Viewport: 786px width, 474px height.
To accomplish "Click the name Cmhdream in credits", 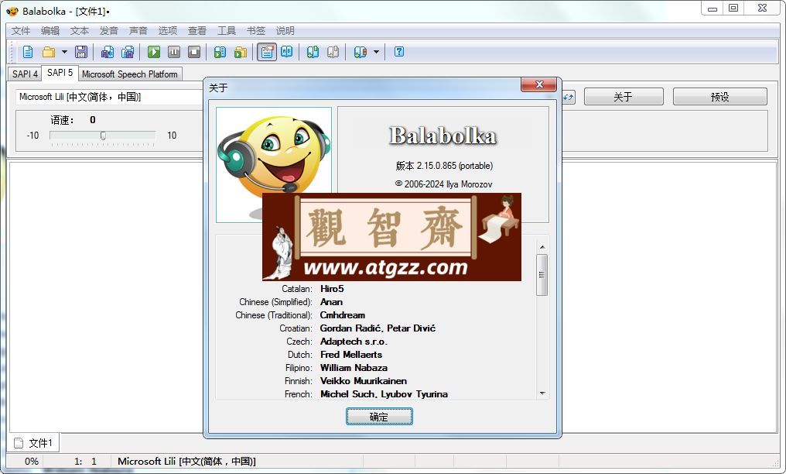I will (343, 315).
